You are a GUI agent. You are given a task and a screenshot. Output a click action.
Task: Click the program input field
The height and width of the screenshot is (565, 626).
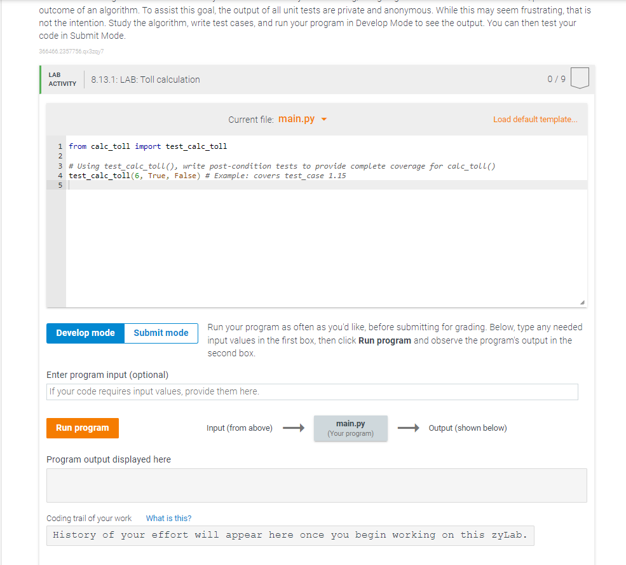pos(312,391)
